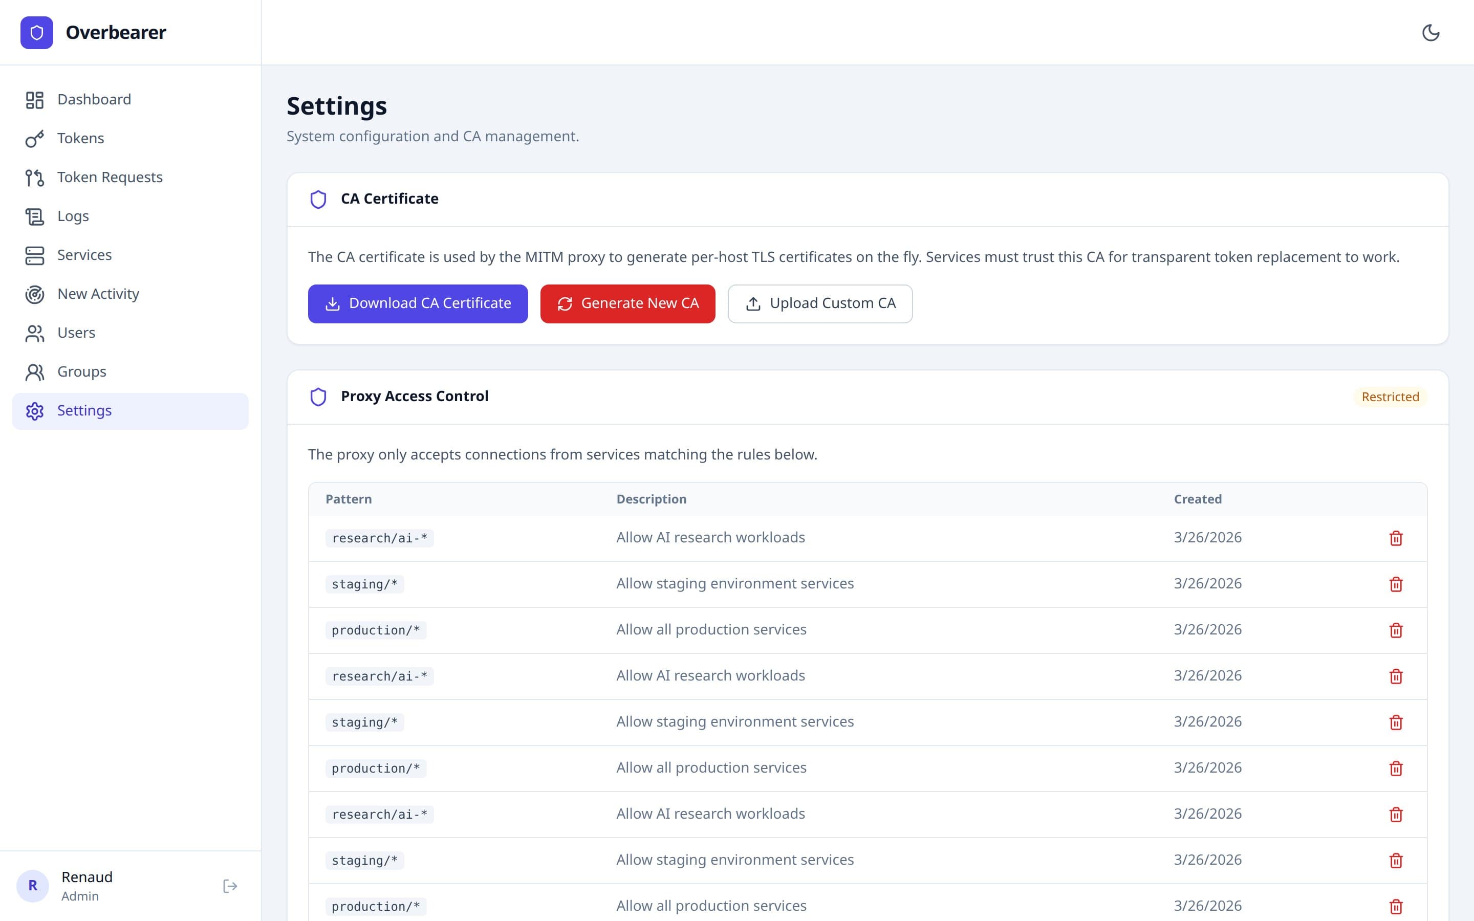Viewport: 1474px width, 921px height.
Task: Open Groups via its people icon
Action: pos(34,371)
